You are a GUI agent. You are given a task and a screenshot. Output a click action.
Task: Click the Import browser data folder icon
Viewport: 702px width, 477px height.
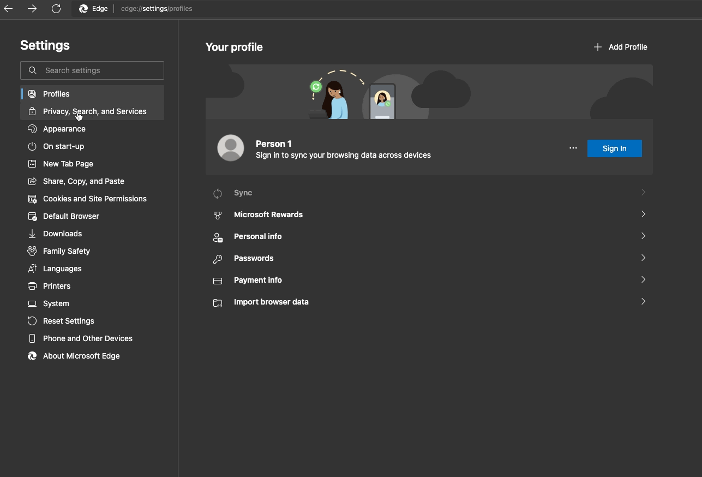click(218, 302)
